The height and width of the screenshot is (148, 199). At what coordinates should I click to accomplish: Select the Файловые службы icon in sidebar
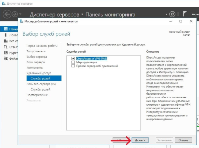[x=6, y=58]
